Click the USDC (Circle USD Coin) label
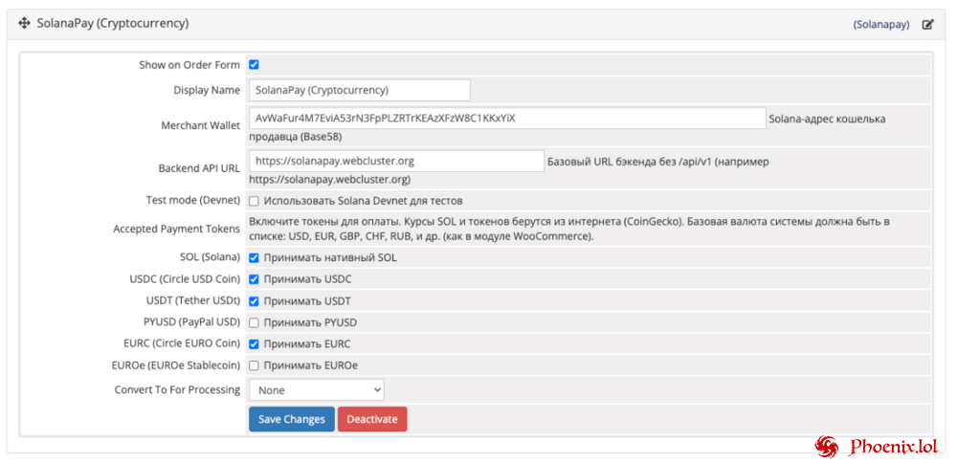This screenshot has height=462, width=957. coord(186,279)
